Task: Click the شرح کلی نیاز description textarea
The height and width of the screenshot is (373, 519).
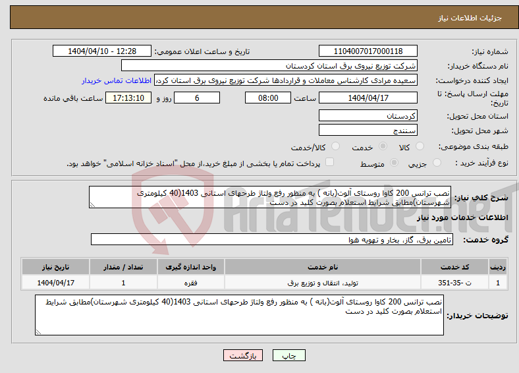Action: pyautogui.click(x=270, y=197)
